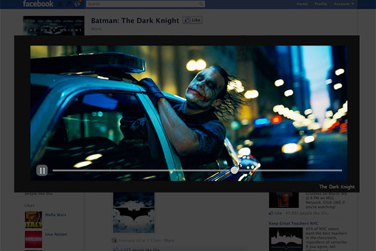
Task: Open The Dark Knight page profile picture
Action: tap(53, 26)
